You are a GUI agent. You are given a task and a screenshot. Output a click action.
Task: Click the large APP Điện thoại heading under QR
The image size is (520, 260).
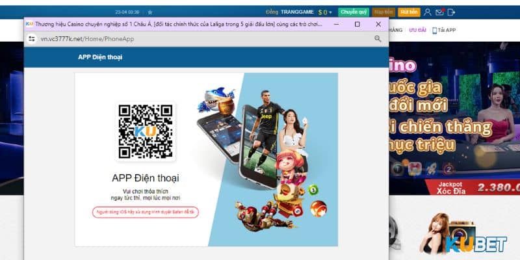145,178
